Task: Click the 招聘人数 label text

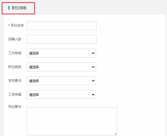Action: click(x=15, y=39)
